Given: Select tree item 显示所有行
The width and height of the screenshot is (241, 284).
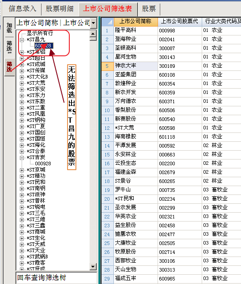Looking at the screenshot, I should coord(40,33).
